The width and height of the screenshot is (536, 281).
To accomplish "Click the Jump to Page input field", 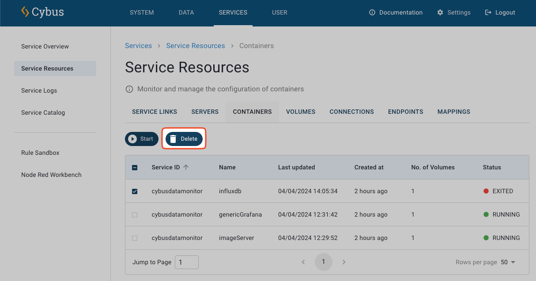I will pyautogui.click(x=187, y=262).
